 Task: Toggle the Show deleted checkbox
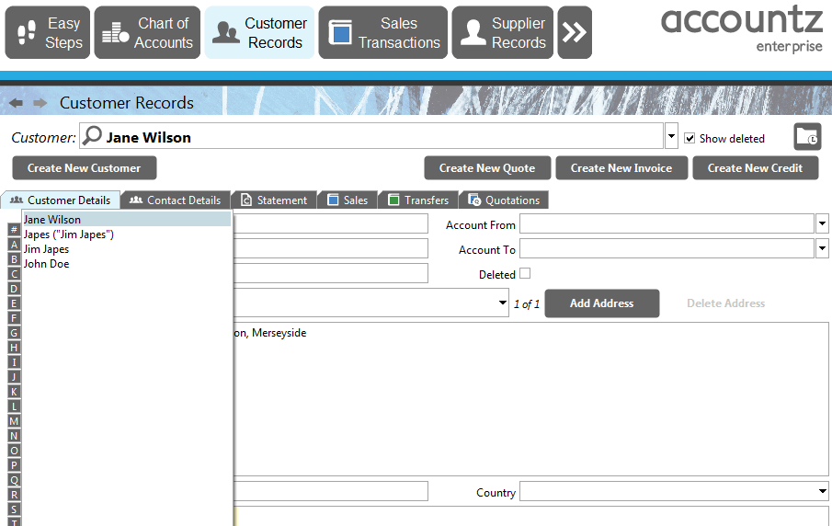pyautogui.click(x=690, y=139)
